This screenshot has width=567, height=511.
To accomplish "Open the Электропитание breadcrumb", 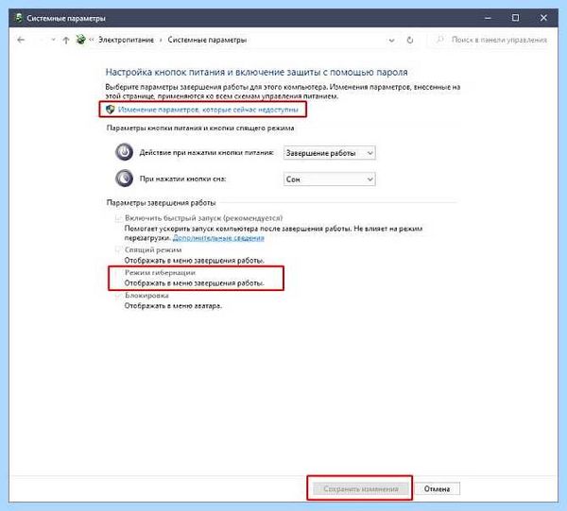I will pos(127,40).
